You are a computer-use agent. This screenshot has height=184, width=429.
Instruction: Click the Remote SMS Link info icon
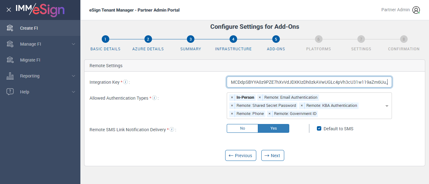[x=172, y=130]
